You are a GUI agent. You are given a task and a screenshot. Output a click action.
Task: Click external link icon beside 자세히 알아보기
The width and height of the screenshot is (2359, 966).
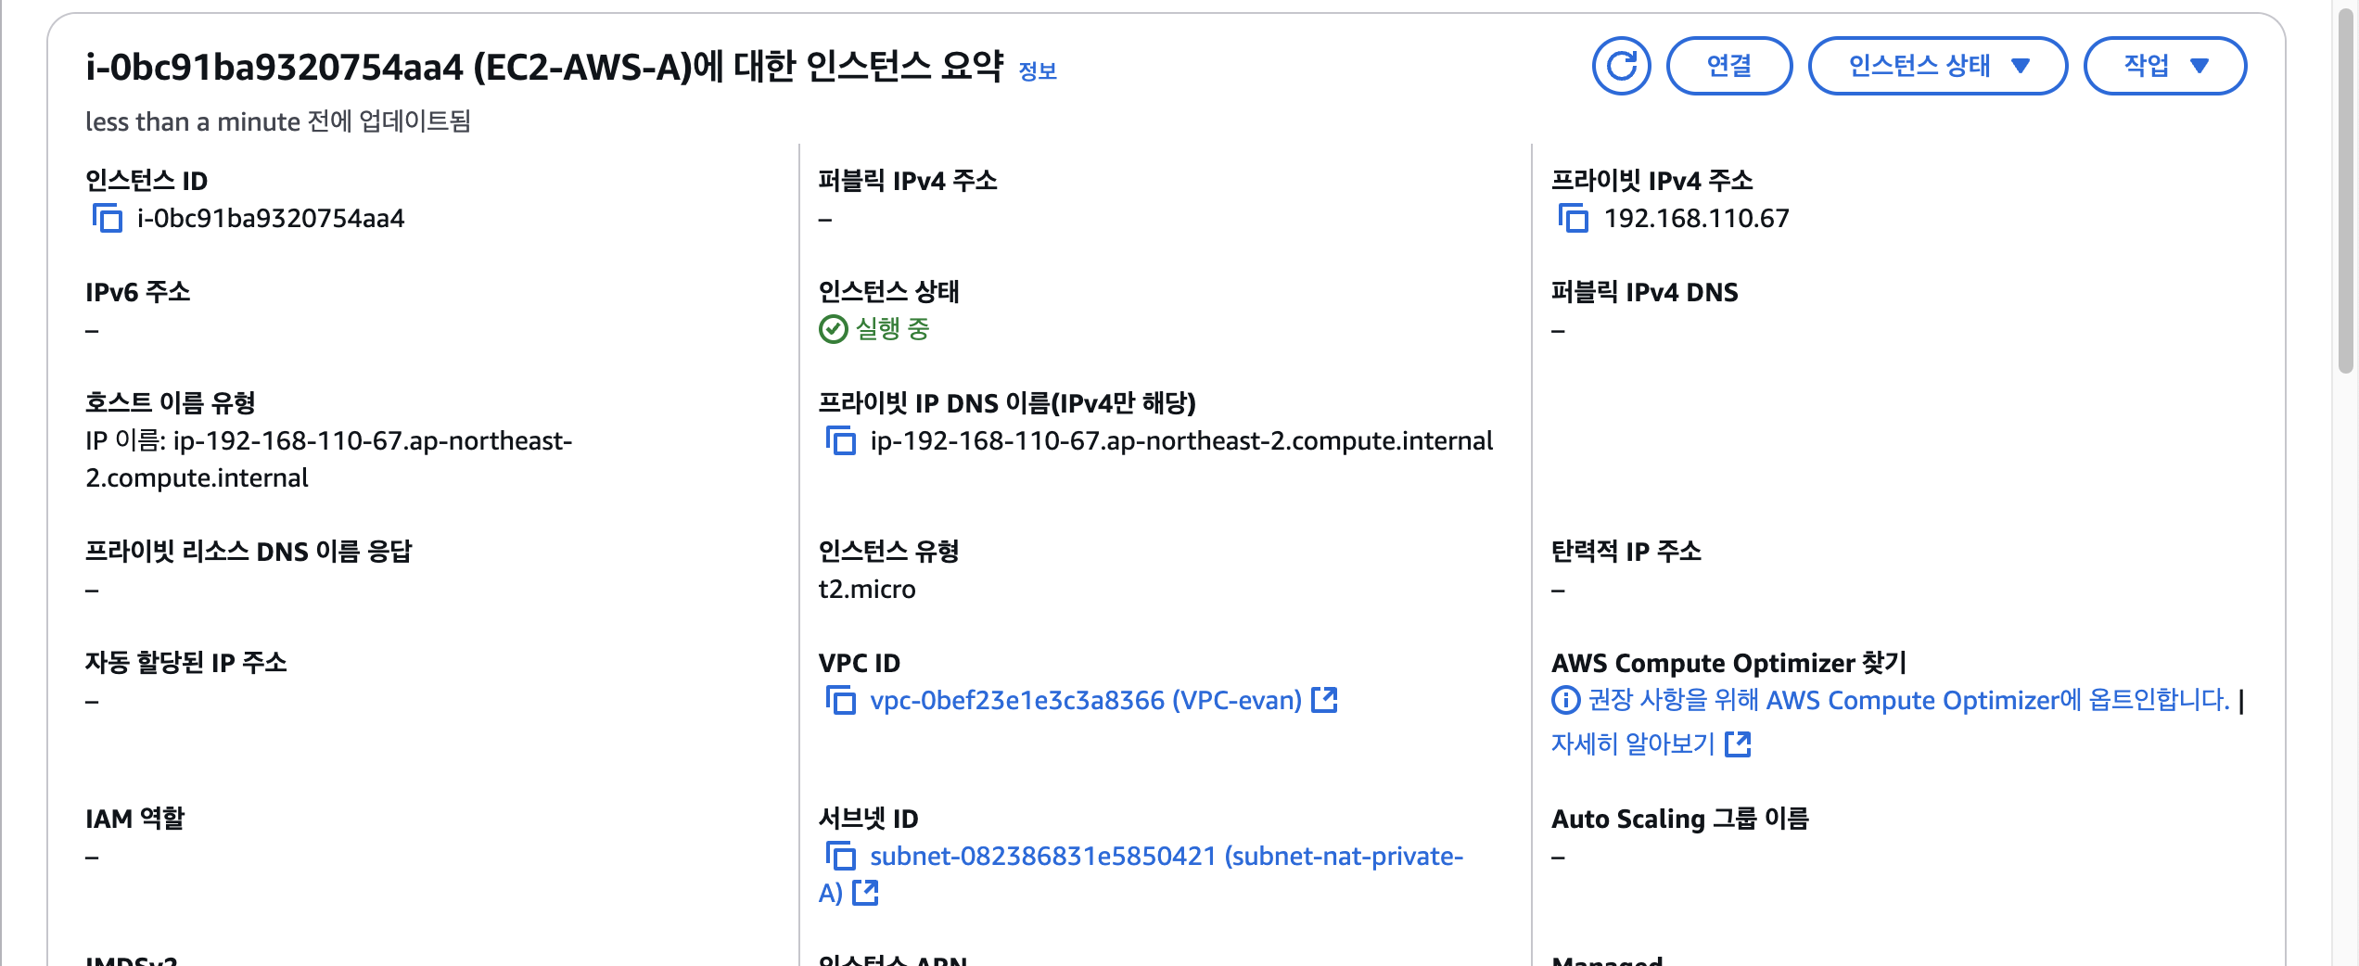coord(1738,744)
